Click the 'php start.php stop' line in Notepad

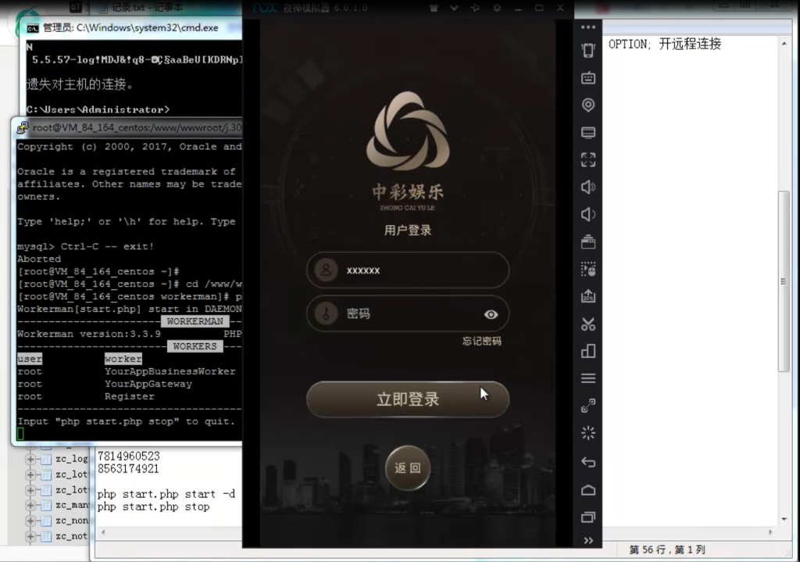tap(153, 507)
